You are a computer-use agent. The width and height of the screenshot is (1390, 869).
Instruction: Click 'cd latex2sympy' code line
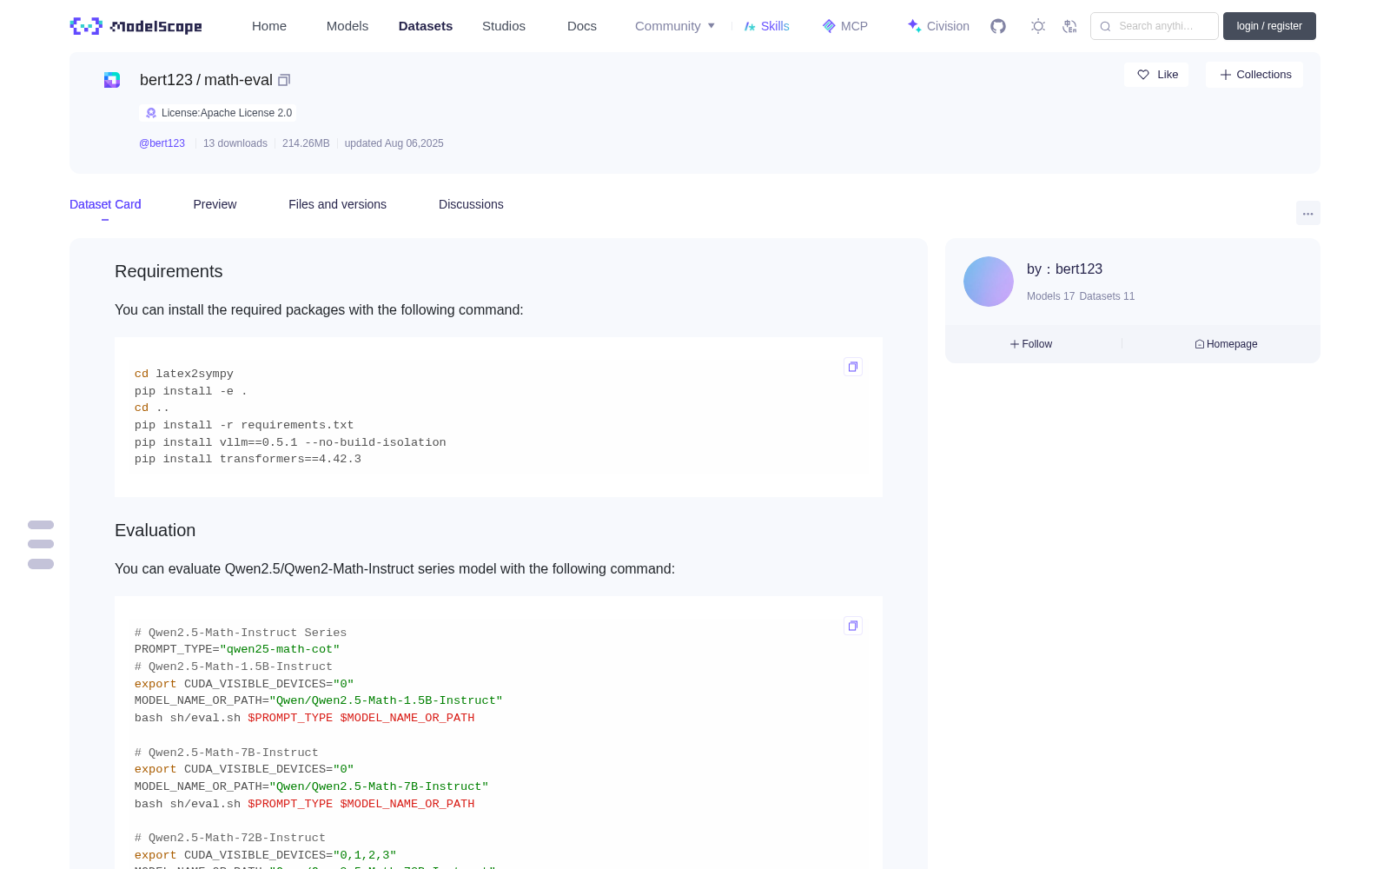click(x=184, y=374)
